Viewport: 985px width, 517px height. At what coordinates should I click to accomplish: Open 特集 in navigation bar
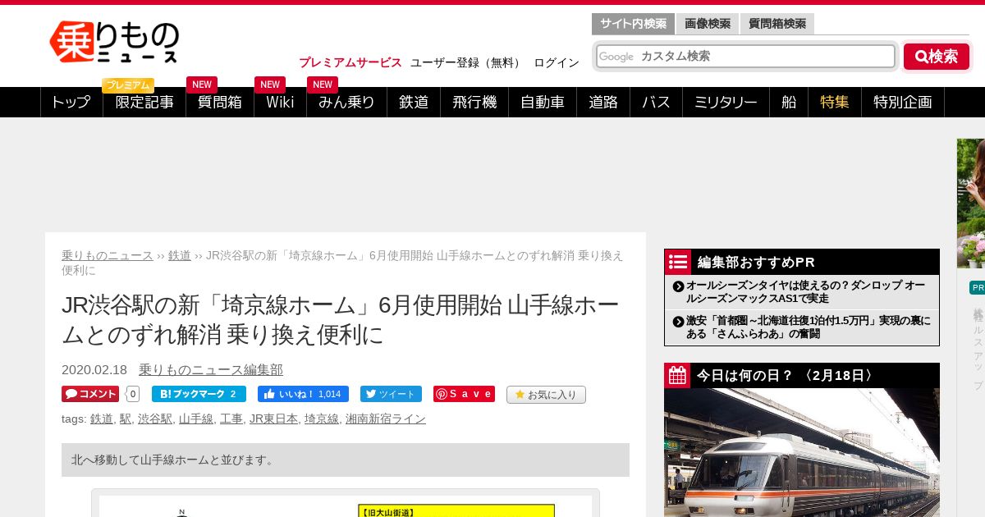(x=835, y=102)
